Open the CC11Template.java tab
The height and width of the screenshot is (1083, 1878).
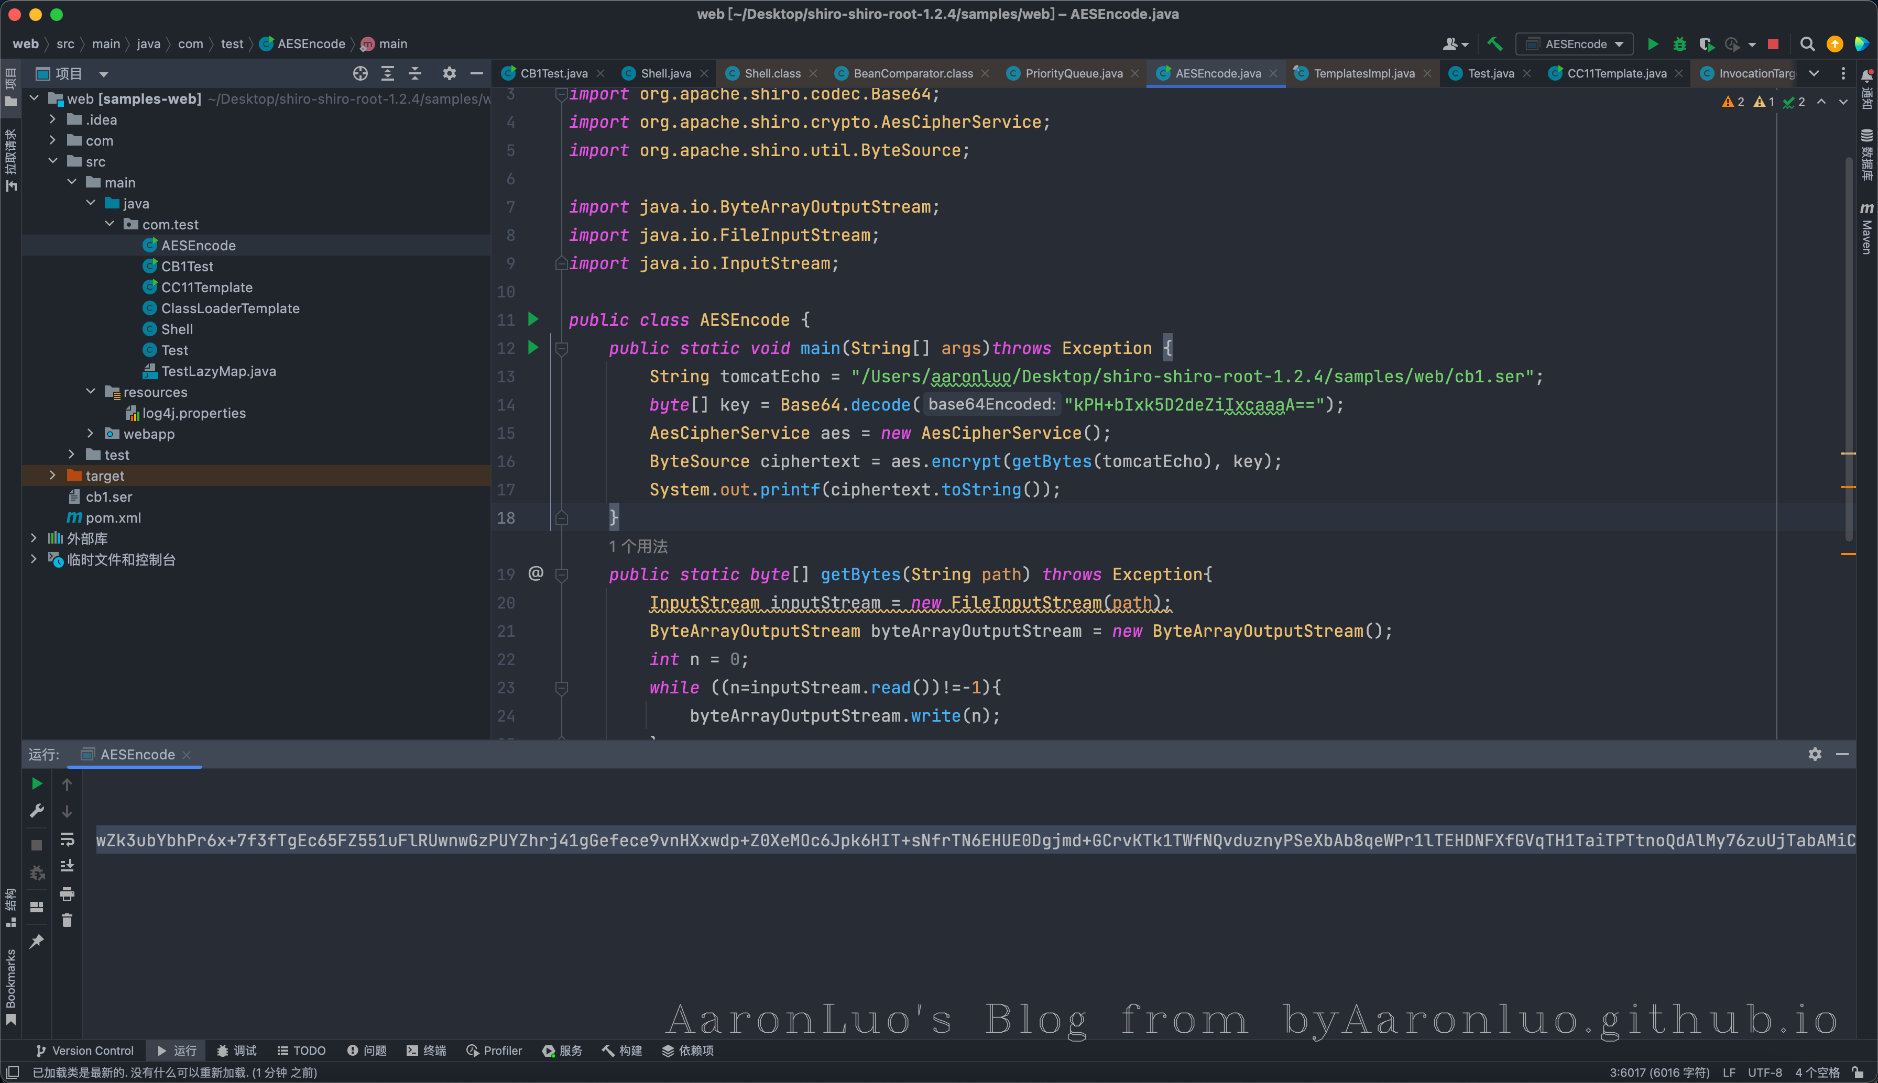pos(1616,73)
